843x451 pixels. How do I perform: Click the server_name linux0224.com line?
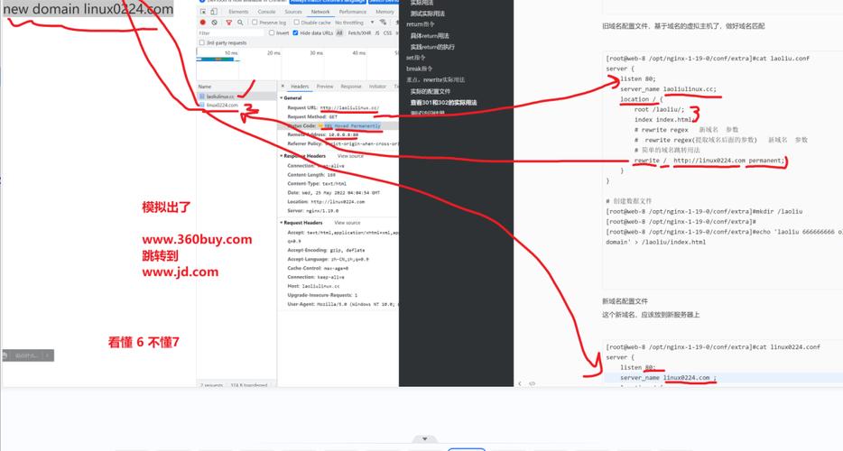[668, 377]
